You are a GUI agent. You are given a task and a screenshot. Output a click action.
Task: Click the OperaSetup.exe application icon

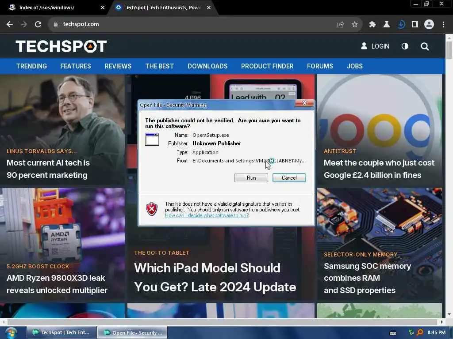[x=152, y=139]
